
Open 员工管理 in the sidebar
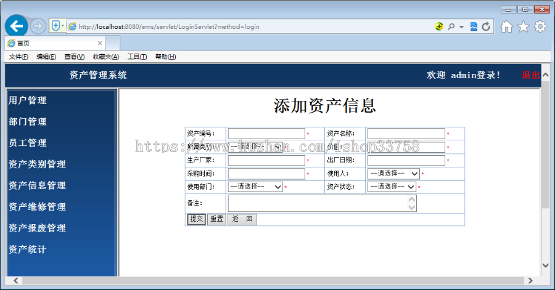[x=28, y=143]
